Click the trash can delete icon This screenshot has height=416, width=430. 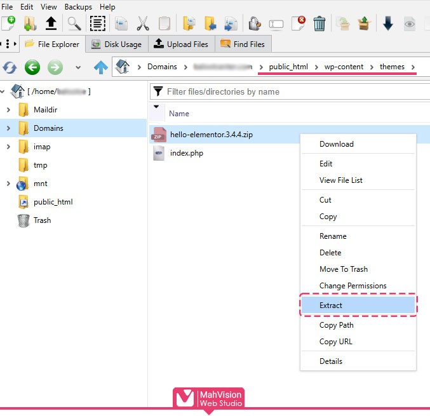click(319, 23)
